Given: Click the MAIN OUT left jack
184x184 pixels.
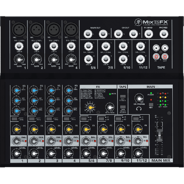Looking at the screenshot, I should tap(88, 34).
